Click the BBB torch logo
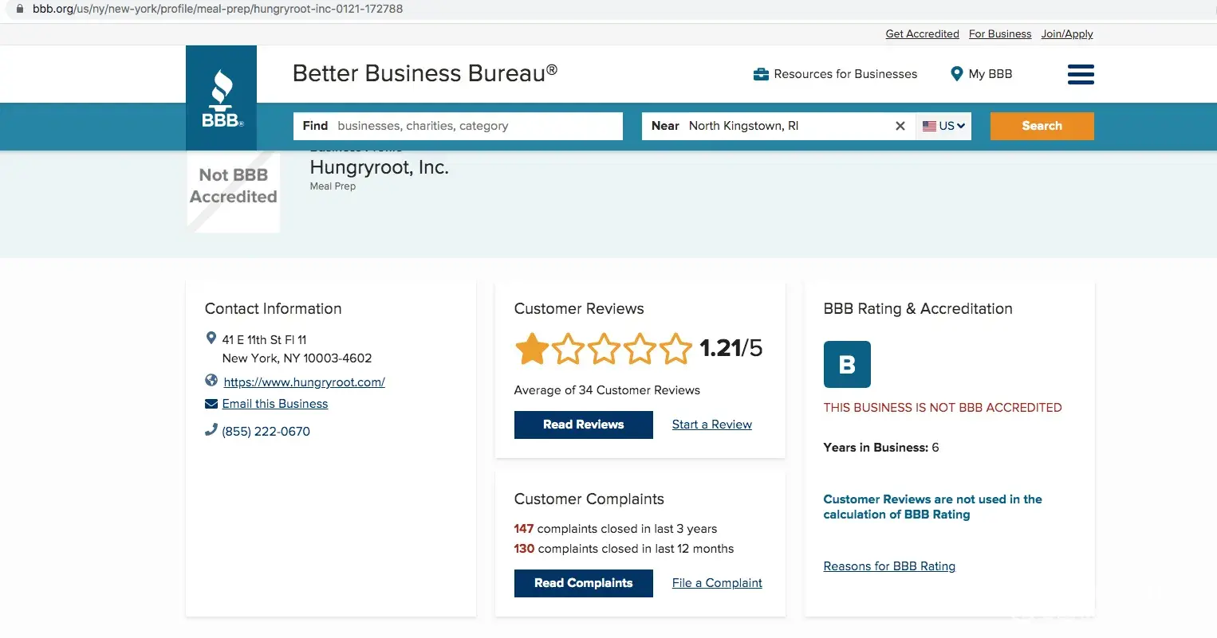The height and width of the screenshot is (638, 1217). tap(221, 98)
